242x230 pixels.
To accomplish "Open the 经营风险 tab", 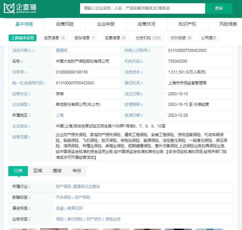I will tap(65, 24).
